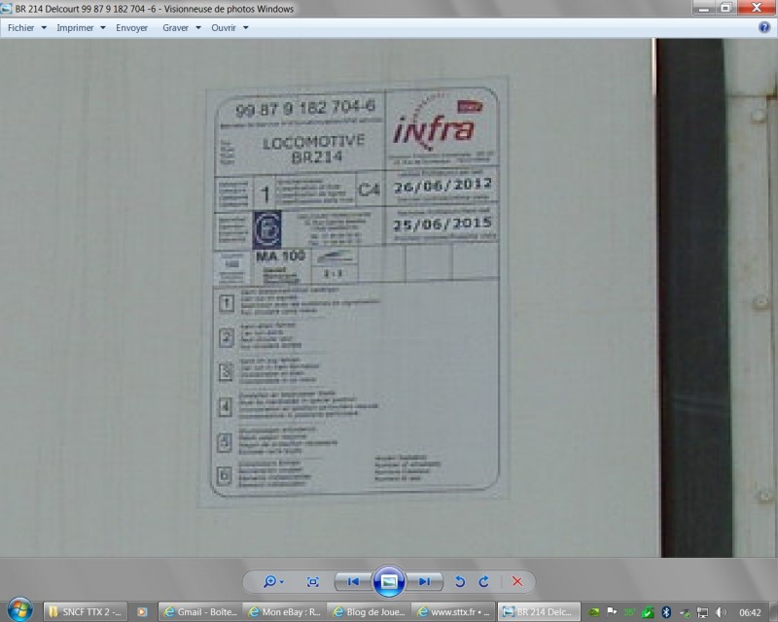Go to the next photo
This screenshot has height=622, width=778.
click(x=424, y=581)
